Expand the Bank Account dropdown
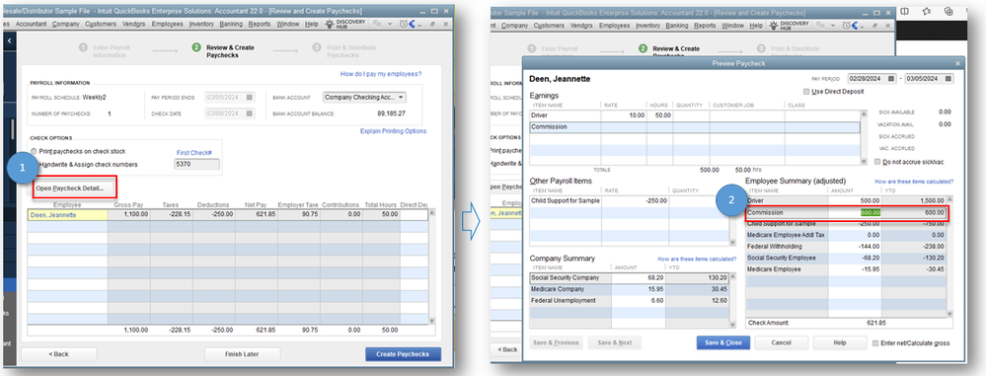 [x=401, y=98]
